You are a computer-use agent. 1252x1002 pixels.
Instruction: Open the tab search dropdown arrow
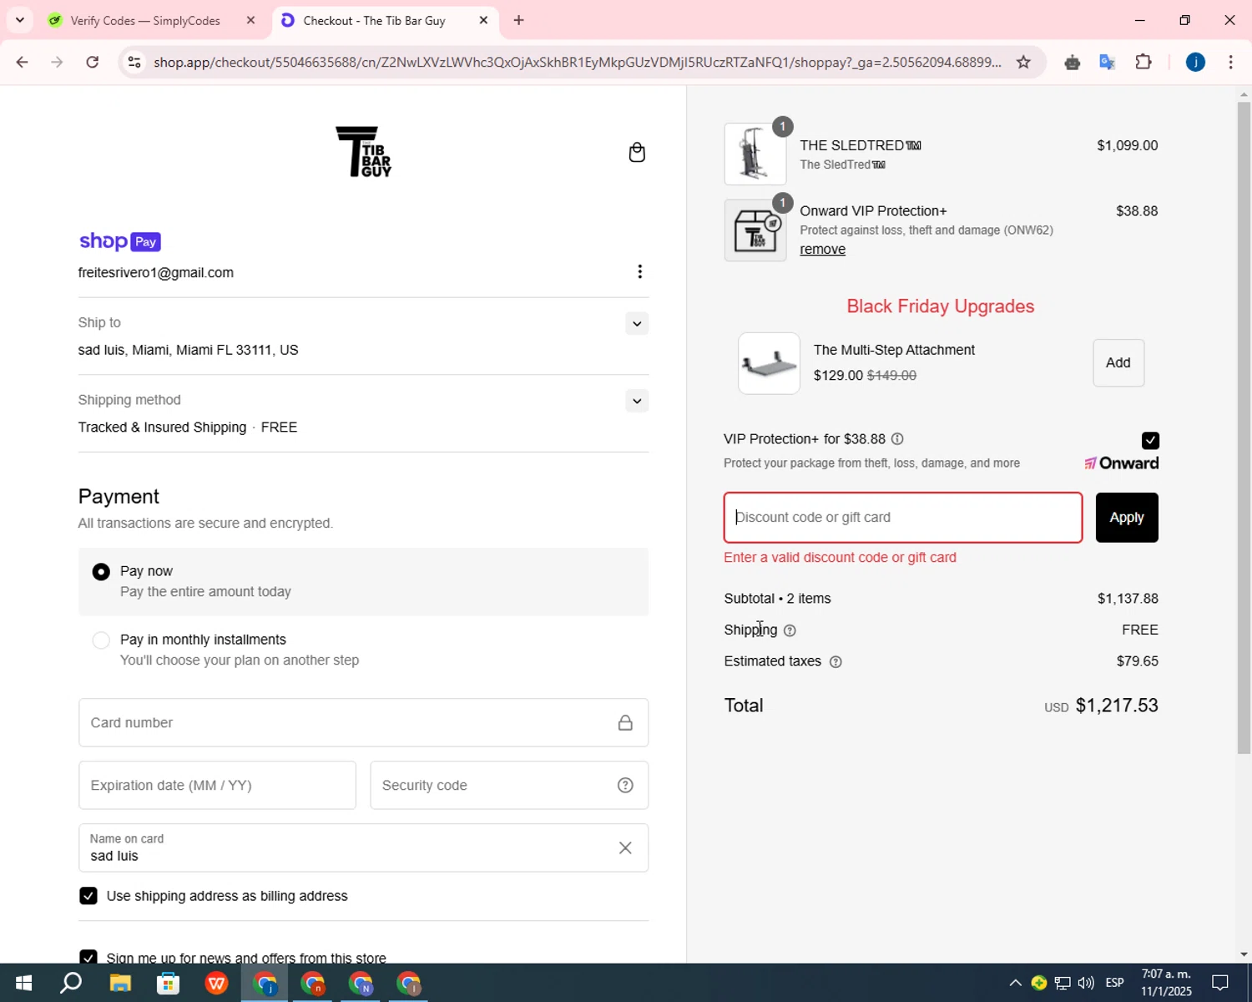click(19, 20)
